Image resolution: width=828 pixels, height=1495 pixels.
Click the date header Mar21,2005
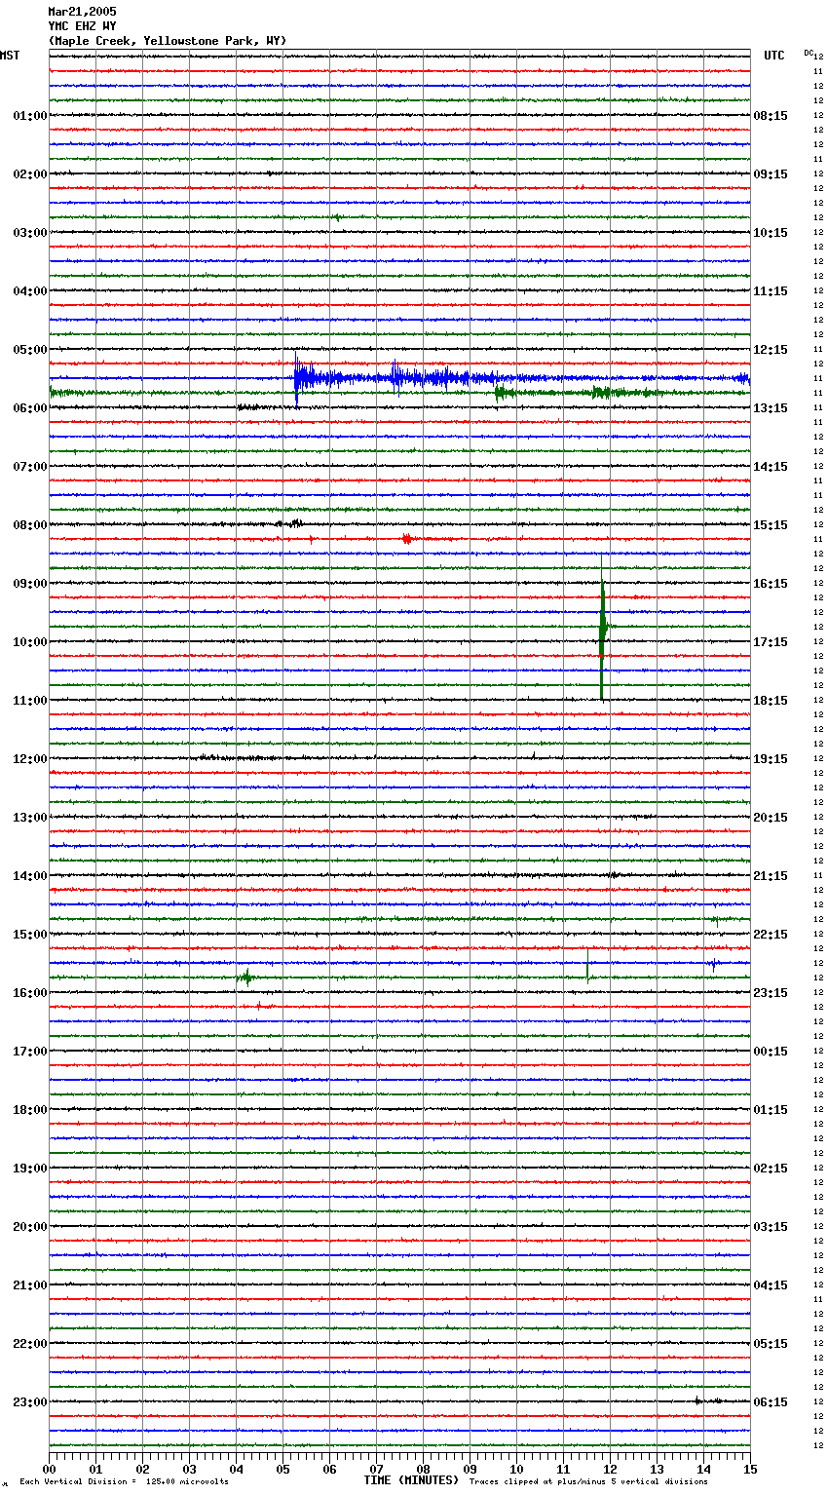tap(82, 12)
